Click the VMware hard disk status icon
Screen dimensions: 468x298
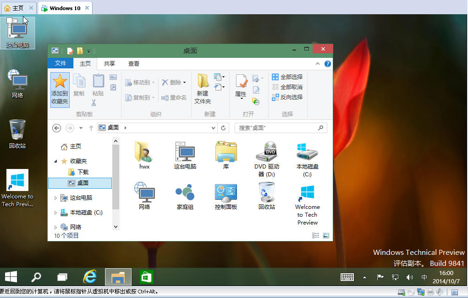(402, 292)
